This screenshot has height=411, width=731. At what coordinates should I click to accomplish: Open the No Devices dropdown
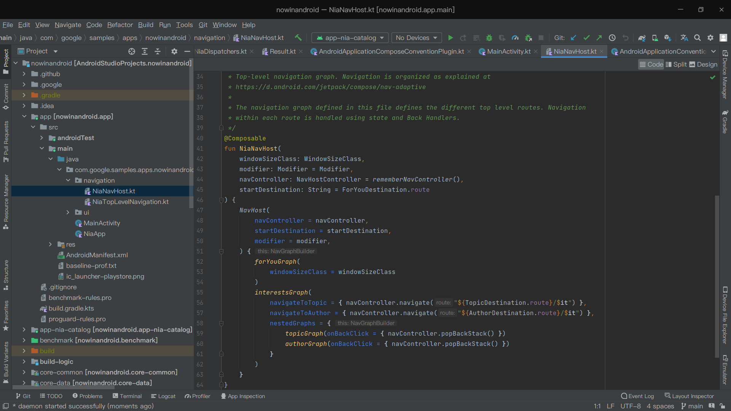[417, 38]
